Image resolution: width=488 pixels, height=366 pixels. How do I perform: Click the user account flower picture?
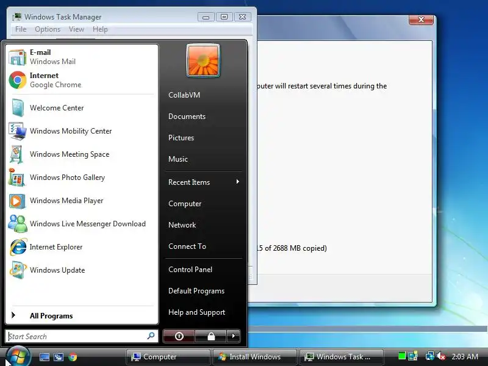203,60
